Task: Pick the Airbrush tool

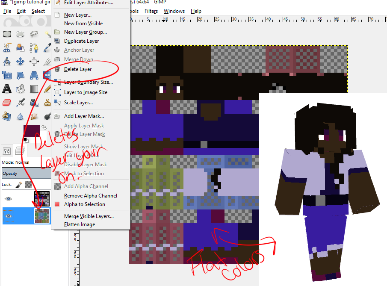Action: coord(20,103)
